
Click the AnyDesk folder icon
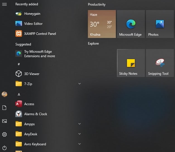click(x=19, y=134)
